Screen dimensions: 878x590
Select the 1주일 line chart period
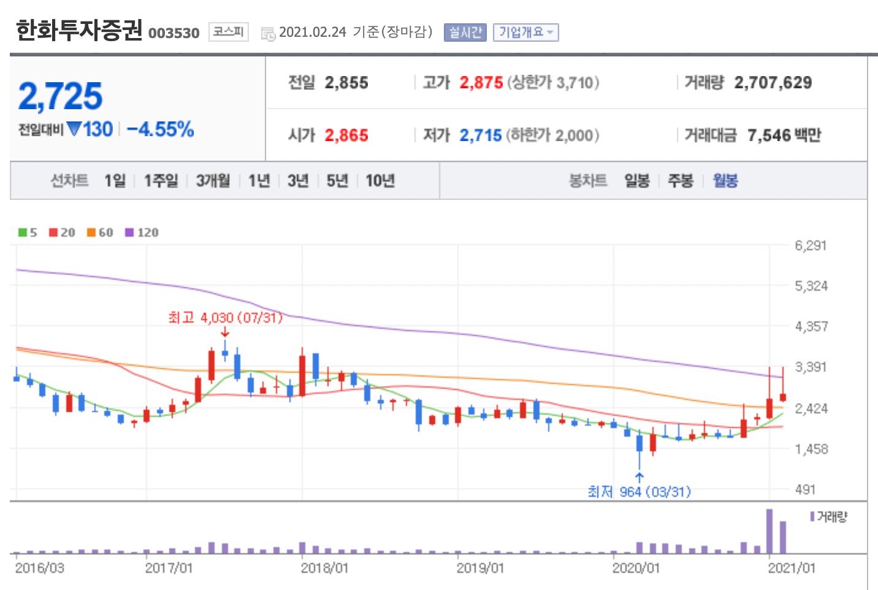click(x=161, y=180)
